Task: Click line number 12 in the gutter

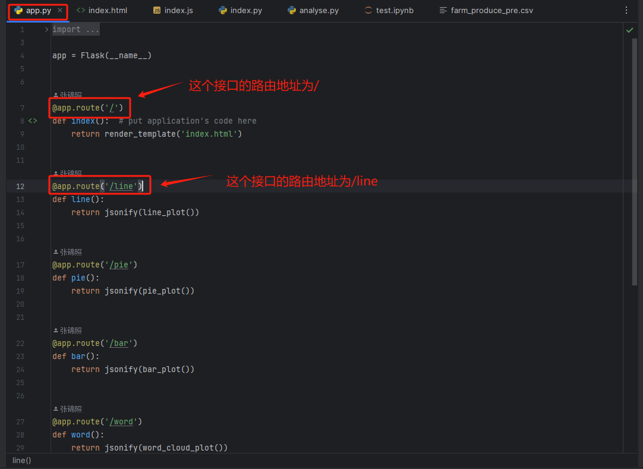Action: tap(20, 187)
